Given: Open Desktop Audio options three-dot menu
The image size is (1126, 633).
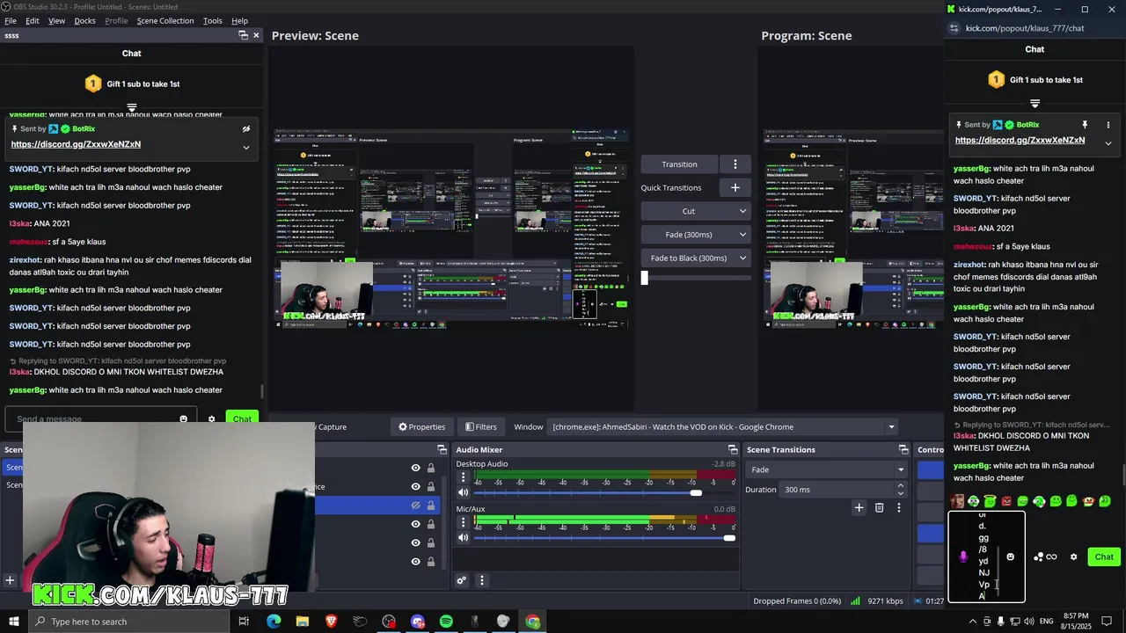Looking at the screenshot, I should pyautogui.click(x=464, y=477).
